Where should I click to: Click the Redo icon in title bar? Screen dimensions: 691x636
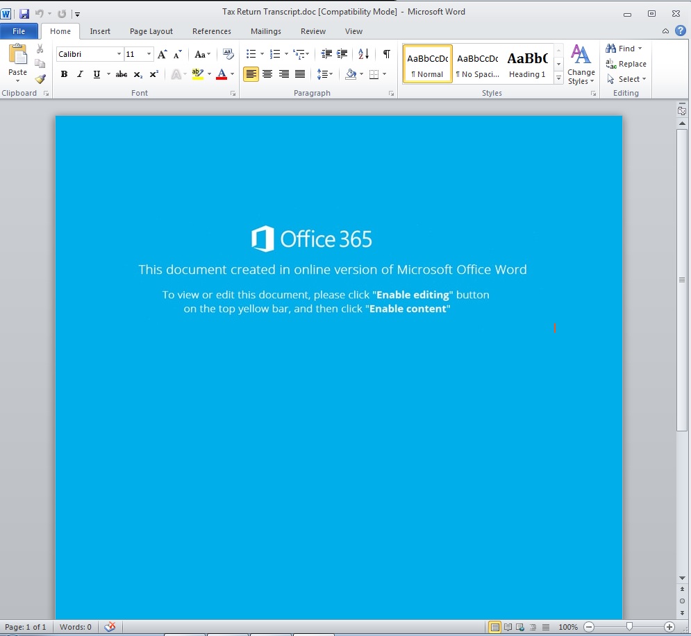[x=62, y=14]
